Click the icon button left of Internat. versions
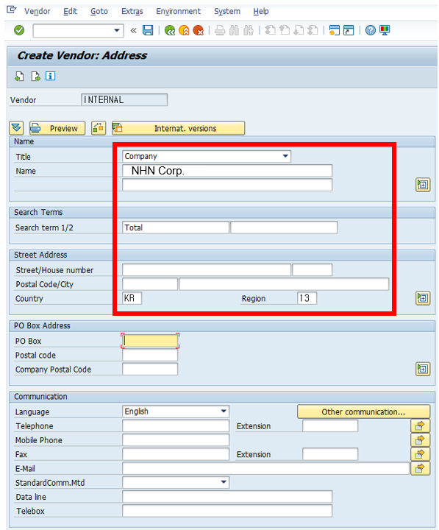Screen dimensions: 439x530 (x=99, y=128)
